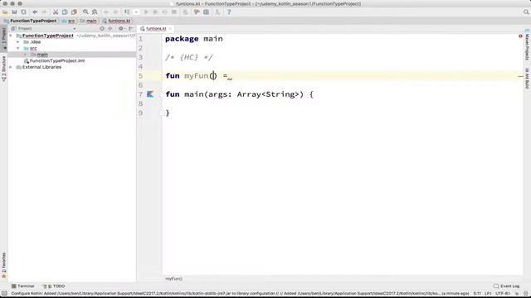Click the Cut scissors icon
Image resolution: width=531 pixels, height=298 pixels.
(x=56, y=12)
